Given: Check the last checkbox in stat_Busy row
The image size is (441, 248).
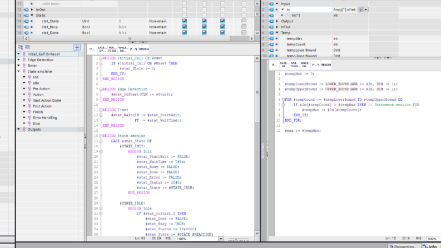Looking at the screenshot, I should [244, 27].
